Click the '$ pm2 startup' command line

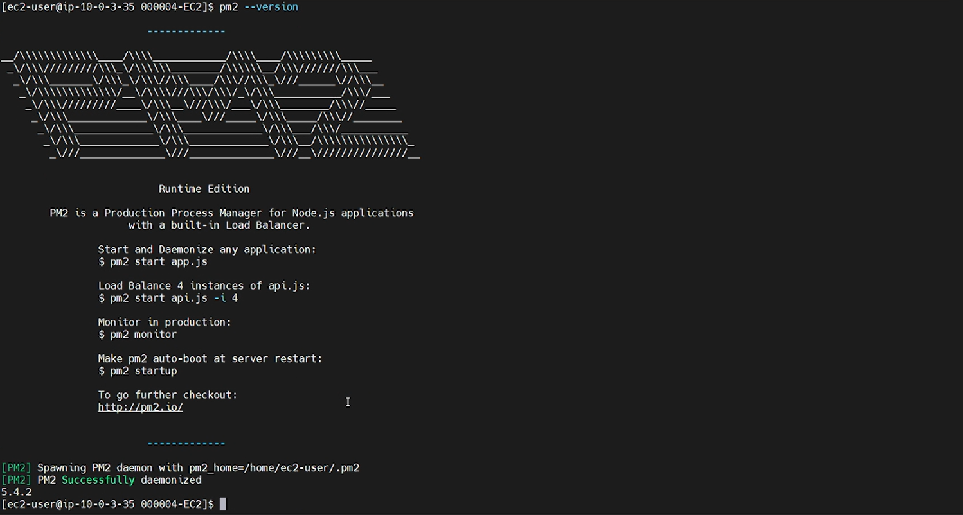138,371
